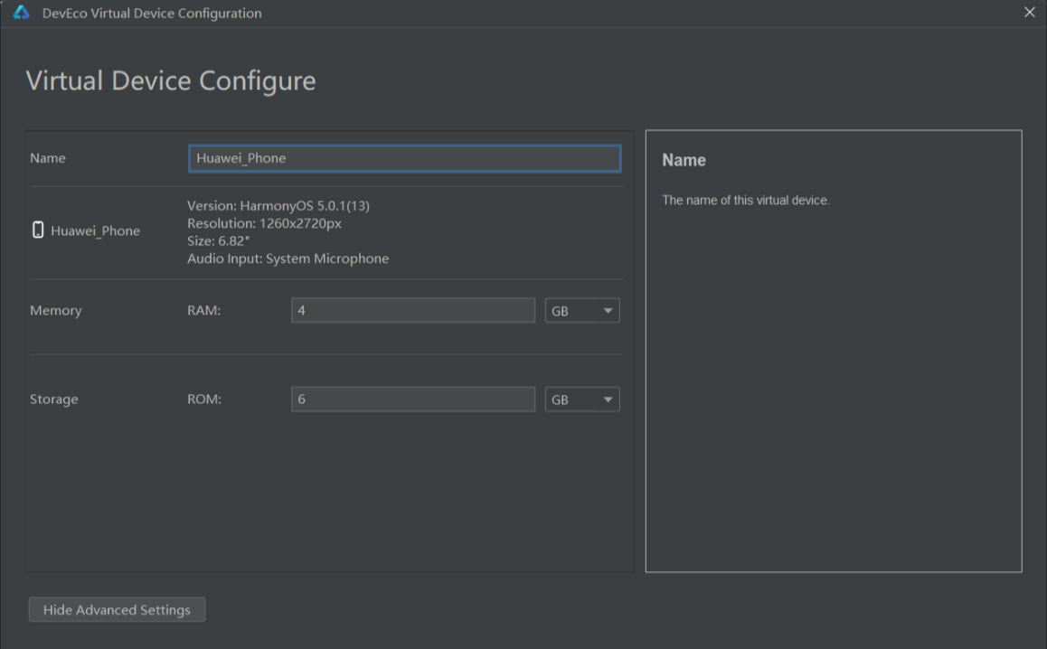This screenshot has width=1047, height=649.
Task: Click the DevEco Virtual Device Configuration window title
Action: click(x=152, y=14)
